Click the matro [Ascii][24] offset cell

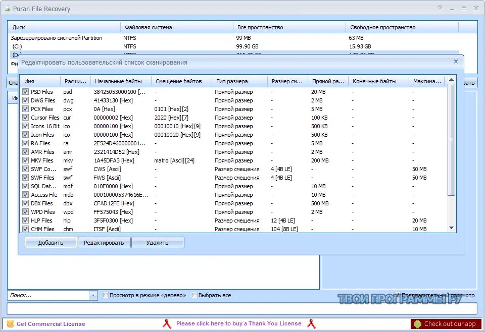point(174,160)
